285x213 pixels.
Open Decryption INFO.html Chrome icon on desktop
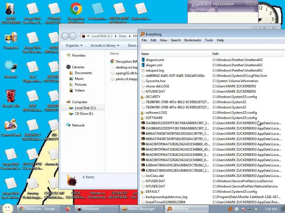coord(76,13)
